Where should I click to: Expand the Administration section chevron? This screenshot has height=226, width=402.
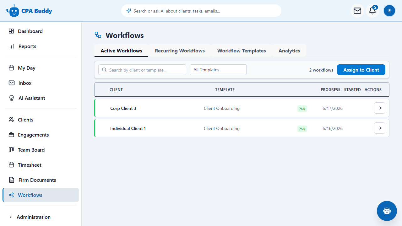click(x=11, y=217)
